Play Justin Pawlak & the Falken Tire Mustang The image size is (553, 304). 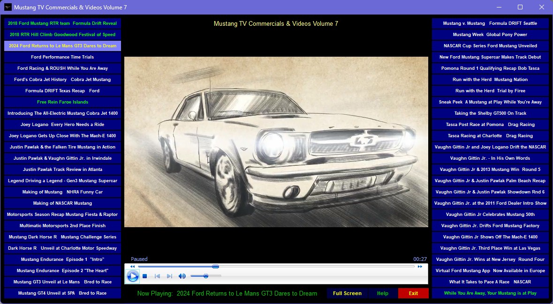point(62,147)
